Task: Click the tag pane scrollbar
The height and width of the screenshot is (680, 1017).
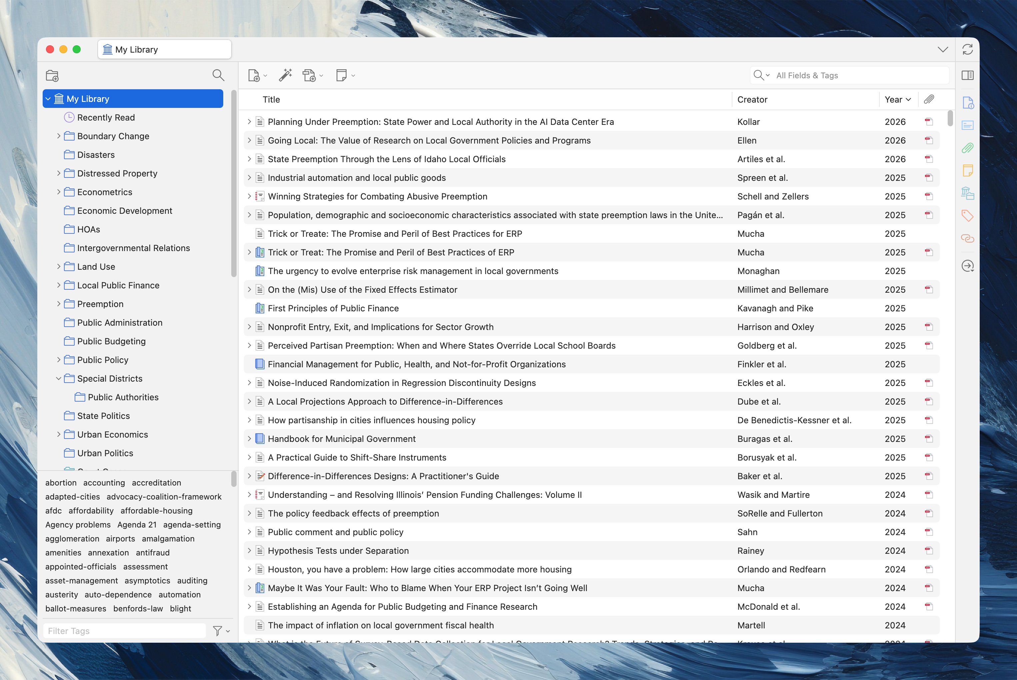Action: (x=234, y=479)
